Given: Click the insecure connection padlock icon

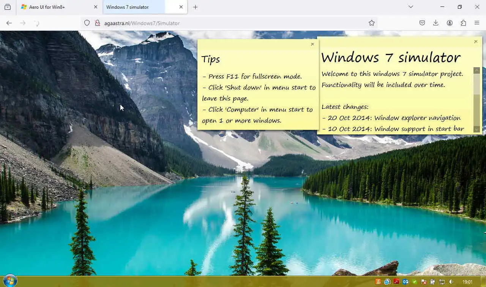Looking at the screenshot, I should click(97, 23).
